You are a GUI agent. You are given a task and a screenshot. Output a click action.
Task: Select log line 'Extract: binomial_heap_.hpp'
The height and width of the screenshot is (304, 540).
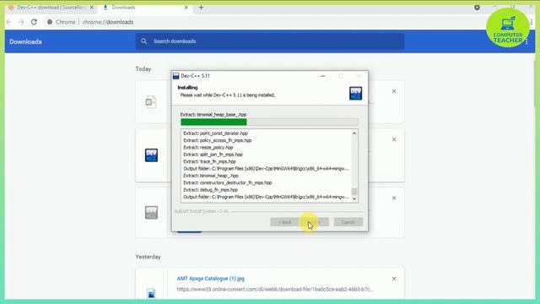tap(211, 176)
